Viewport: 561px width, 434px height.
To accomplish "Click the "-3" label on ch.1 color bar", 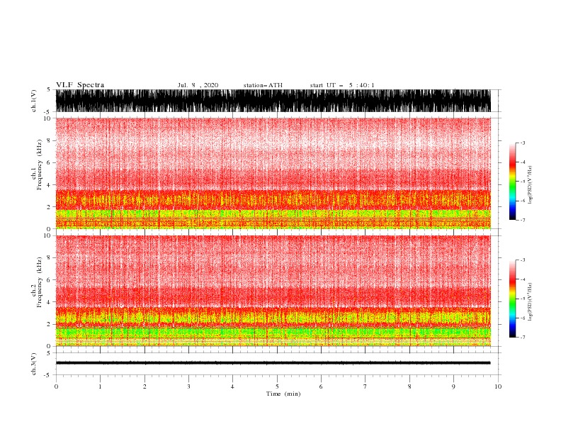I will coord(523,143).
